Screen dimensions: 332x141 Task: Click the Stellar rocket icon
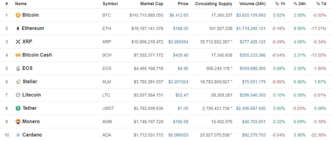click(x=18, y=82)
